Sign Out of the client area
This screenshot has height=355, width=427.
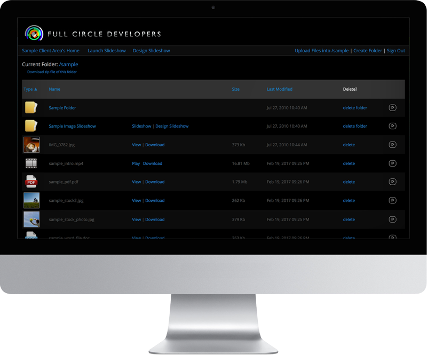click(396, 51)
